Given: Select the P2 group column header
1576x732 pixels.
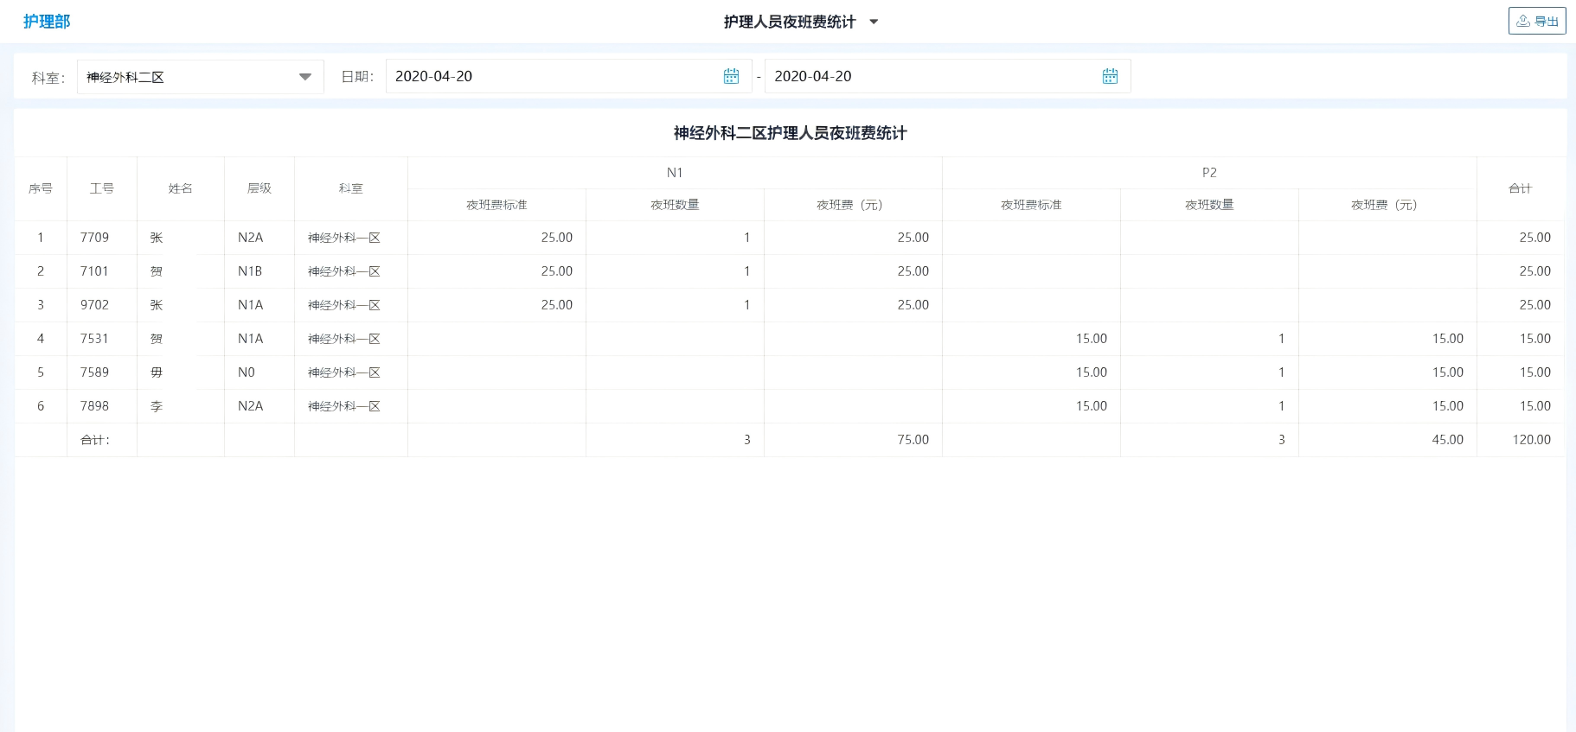Looking at the screenshot, I should coord(1209,173).
